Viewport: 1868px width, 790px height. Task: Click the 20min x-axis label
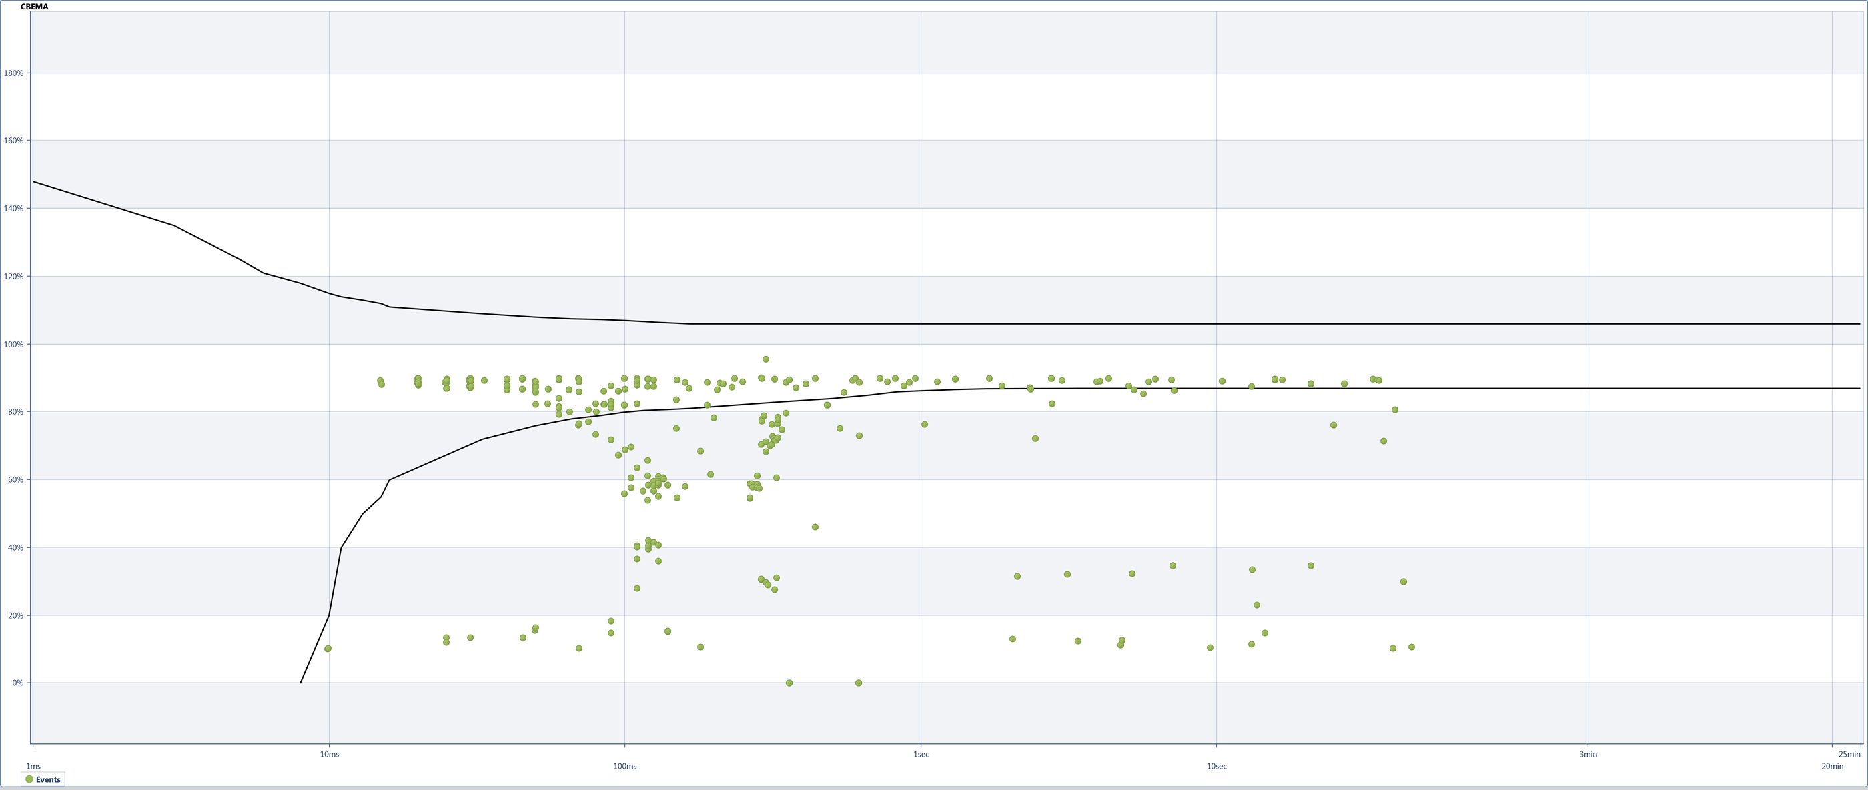point(1833,766)
